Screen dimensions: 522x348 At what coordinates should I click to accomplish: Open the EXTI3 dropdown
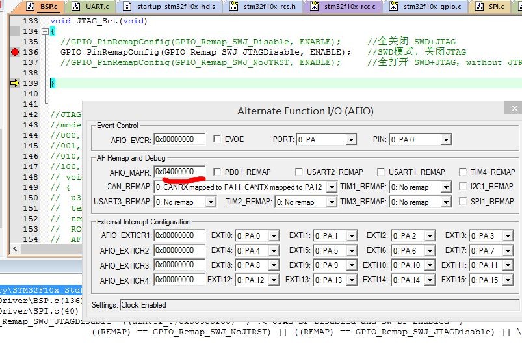pyautogui.click(x=491, y=235)
